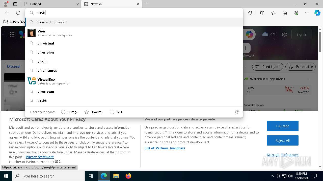
Task: Open Collections toolbar icon
Action: (x=285, y=13)
